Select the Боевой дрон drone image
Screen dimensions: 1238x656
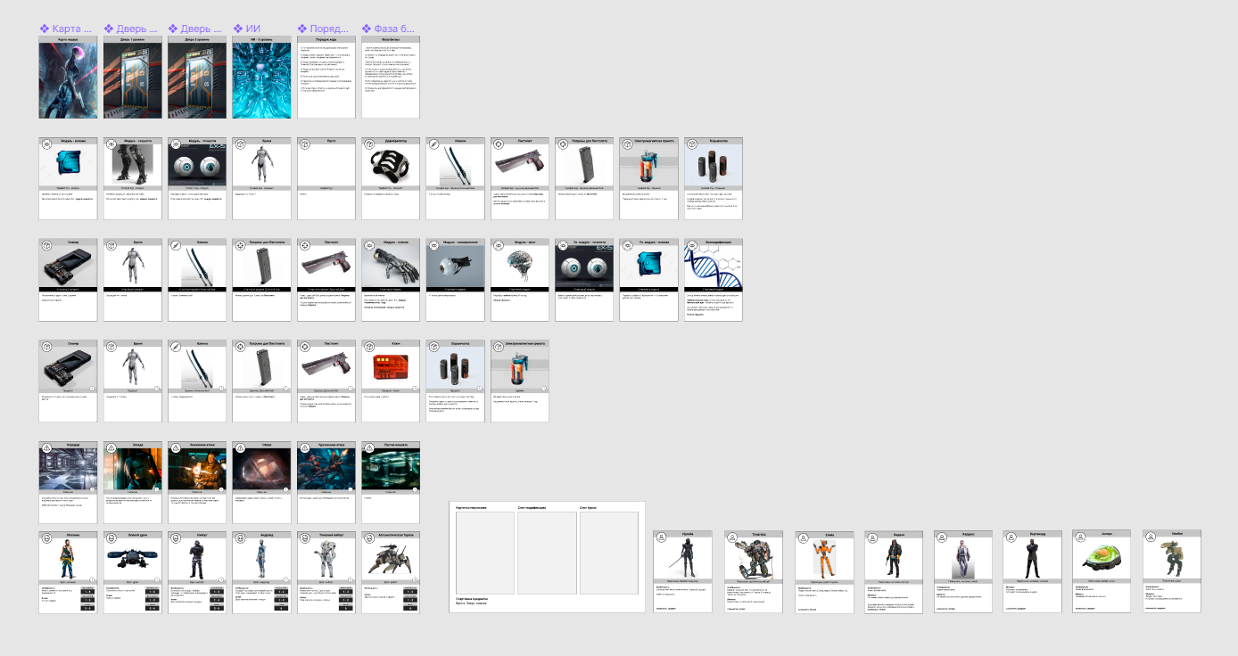[133, 559]
